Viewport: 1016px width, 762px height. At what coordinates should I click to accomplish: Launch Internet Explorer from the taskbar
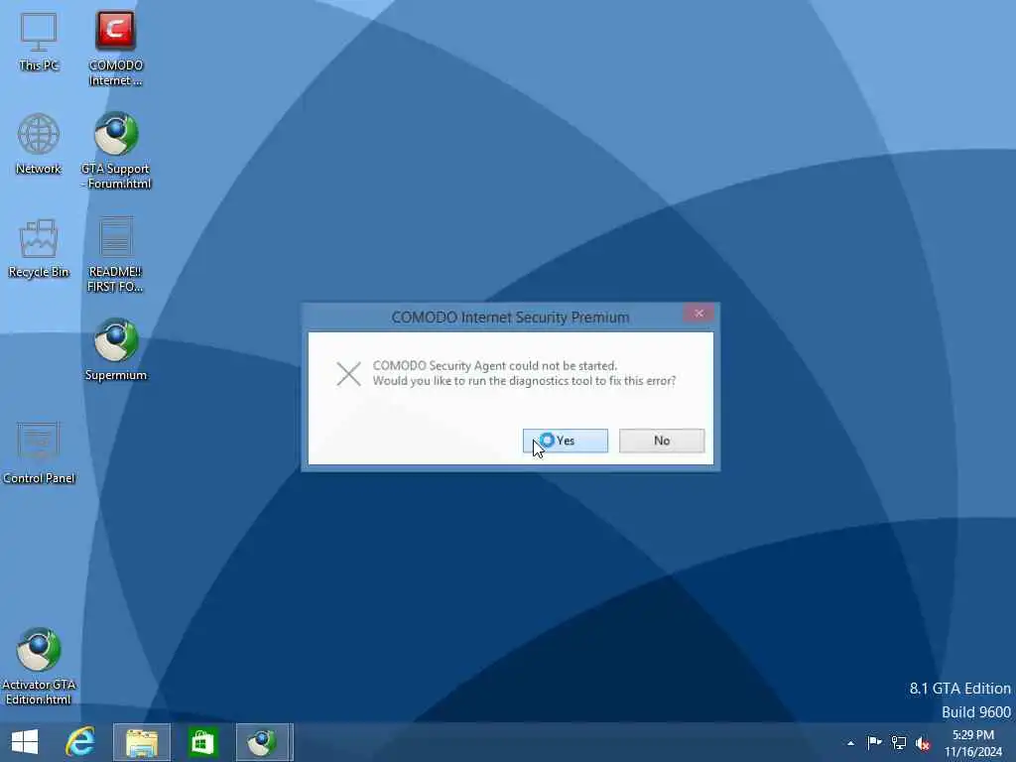click(x=80, y=742)
